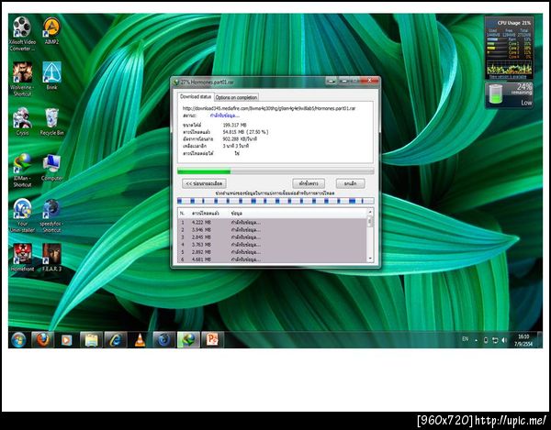Open the PowerPoint taskbar icon
551x430 pixels.
(x=212, y=340)
